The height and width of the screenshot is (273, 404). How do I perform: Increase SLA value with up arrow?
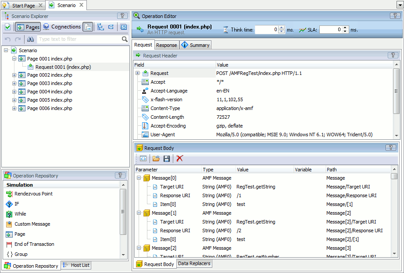(345, 28)
